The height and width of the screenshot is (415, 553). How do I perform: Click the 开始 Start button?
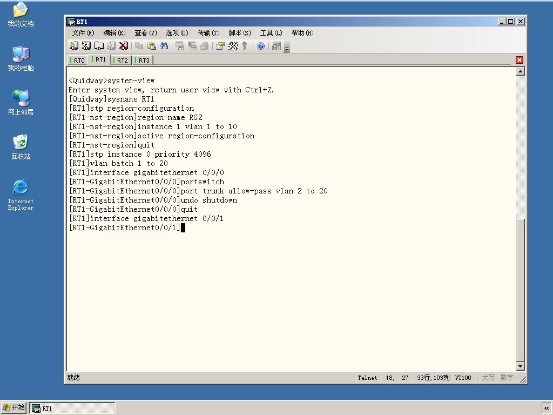(14, 408)
